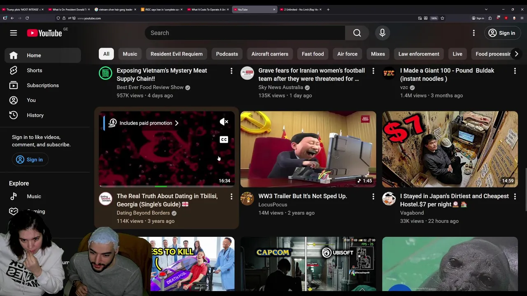The height and width of the screenshot is (296, 527).
Task: Select the Music filter chip
Action: (130, 54)
